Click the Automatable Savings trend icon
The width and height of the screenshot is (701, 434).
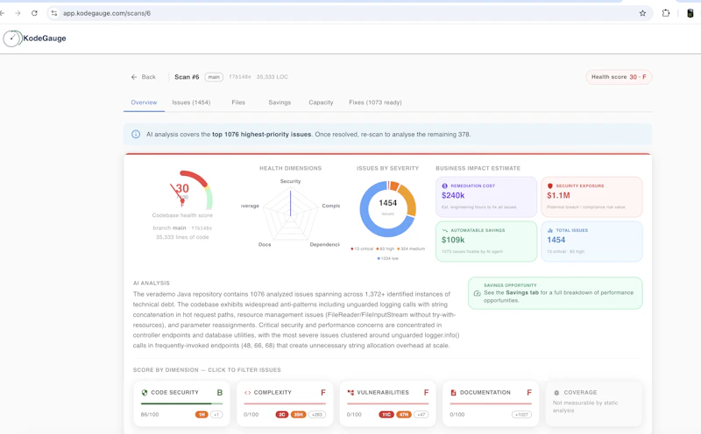tap(444, 230)
